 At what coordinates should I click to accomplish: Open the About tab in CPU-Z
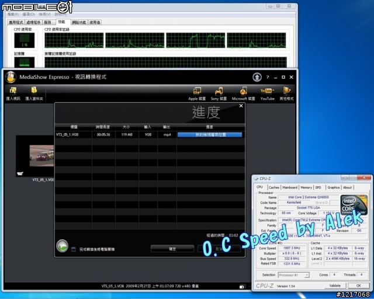coord(347,187)
